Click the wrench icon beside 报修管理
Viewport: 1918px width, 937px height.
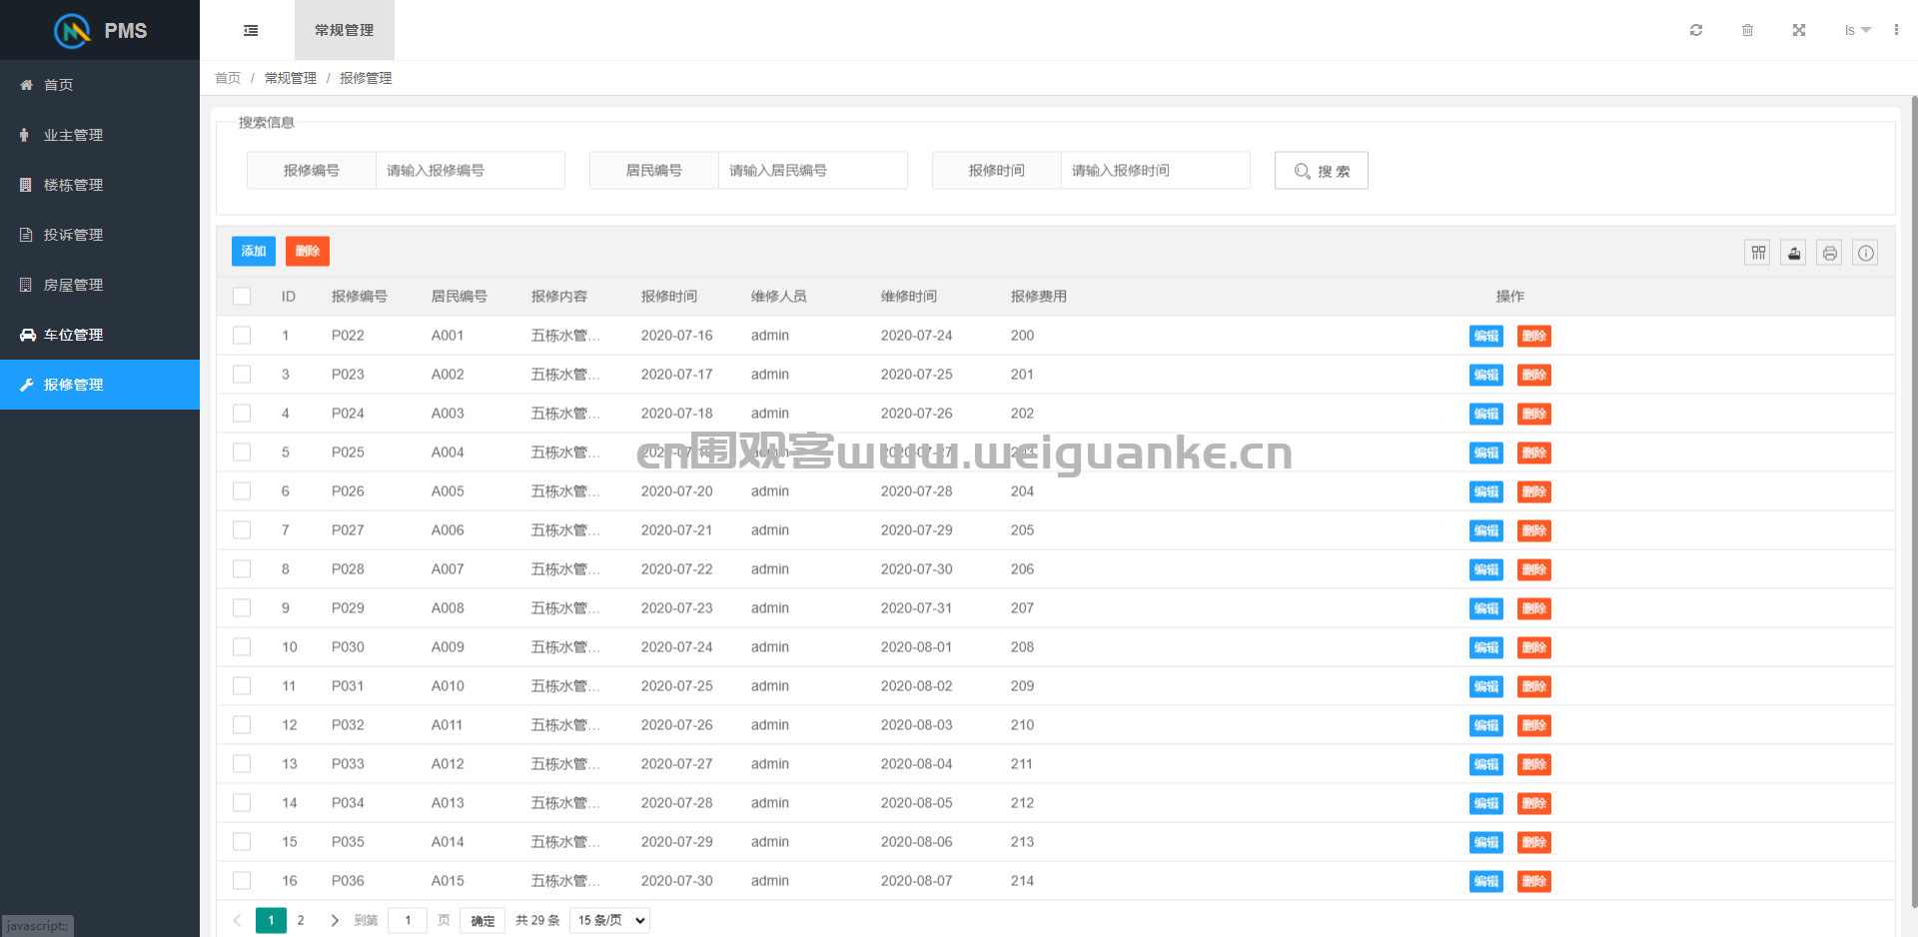27,385
